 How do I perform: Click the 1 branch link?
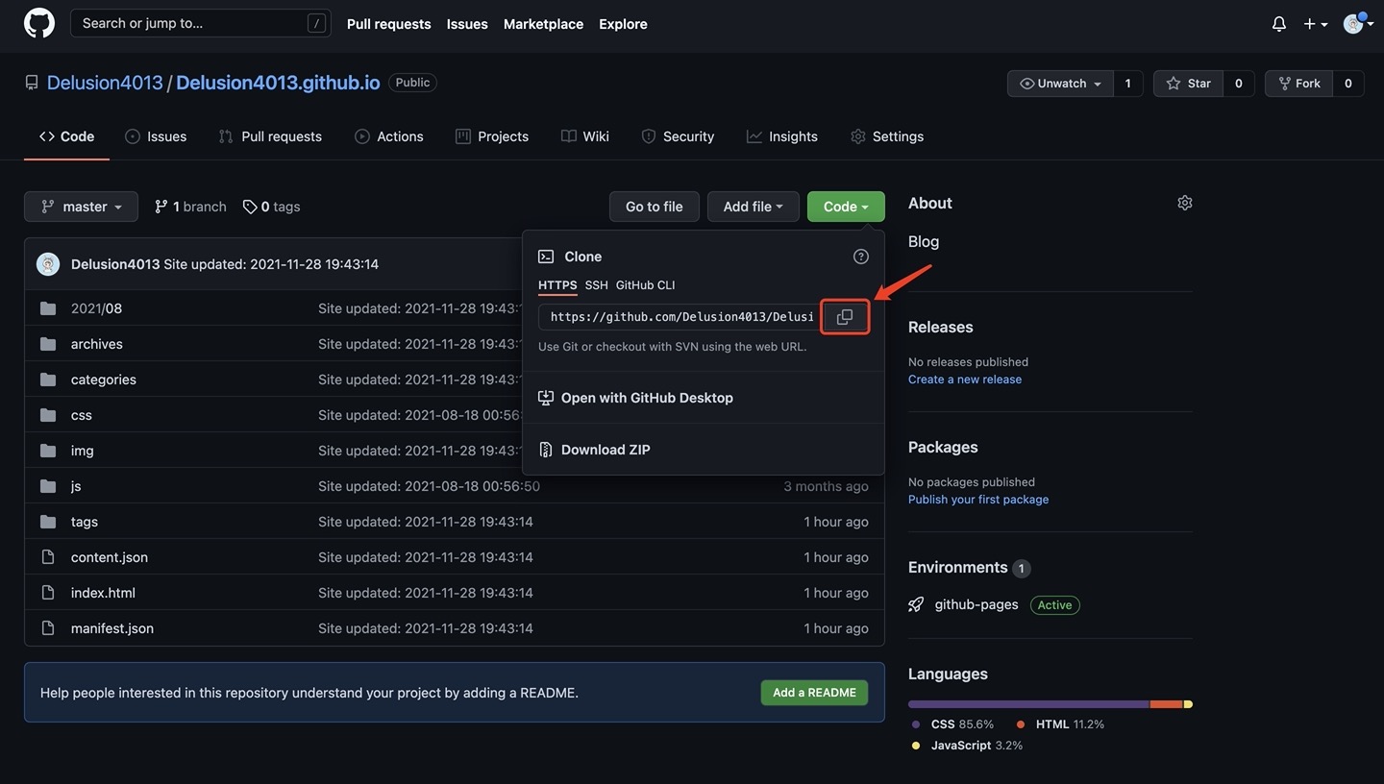(x=190, y=207)
